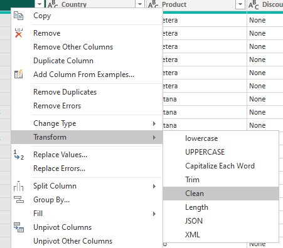Screen dimensions: 283x248
Task: Click the ABC type icon of Product column
Action: (x=153, y=4)
